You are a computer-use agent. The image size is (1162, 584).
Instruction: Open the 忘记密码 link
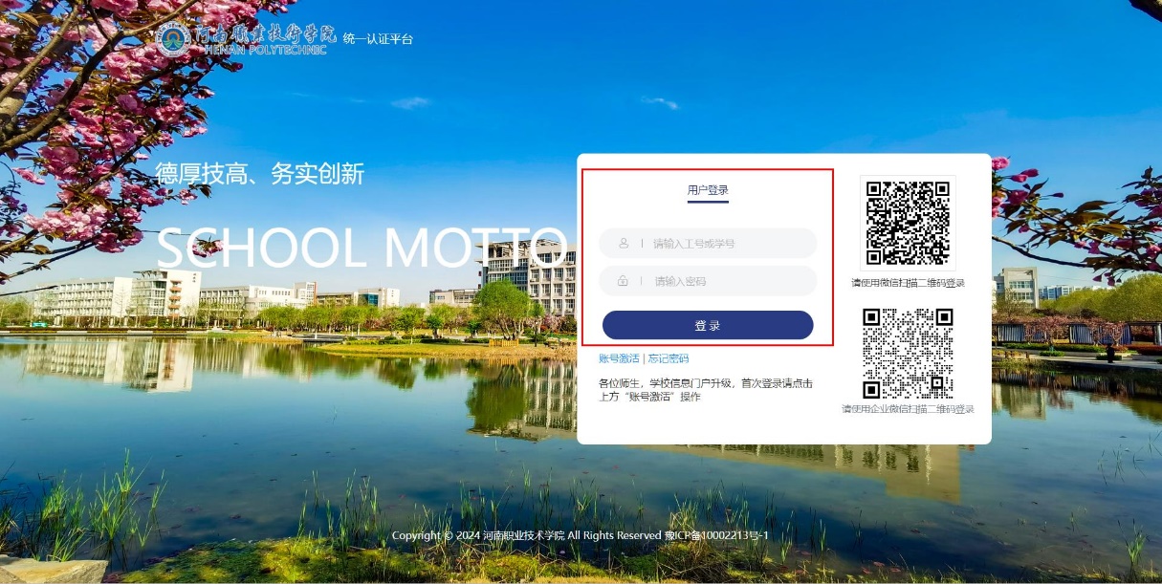[x=669, y=358]
